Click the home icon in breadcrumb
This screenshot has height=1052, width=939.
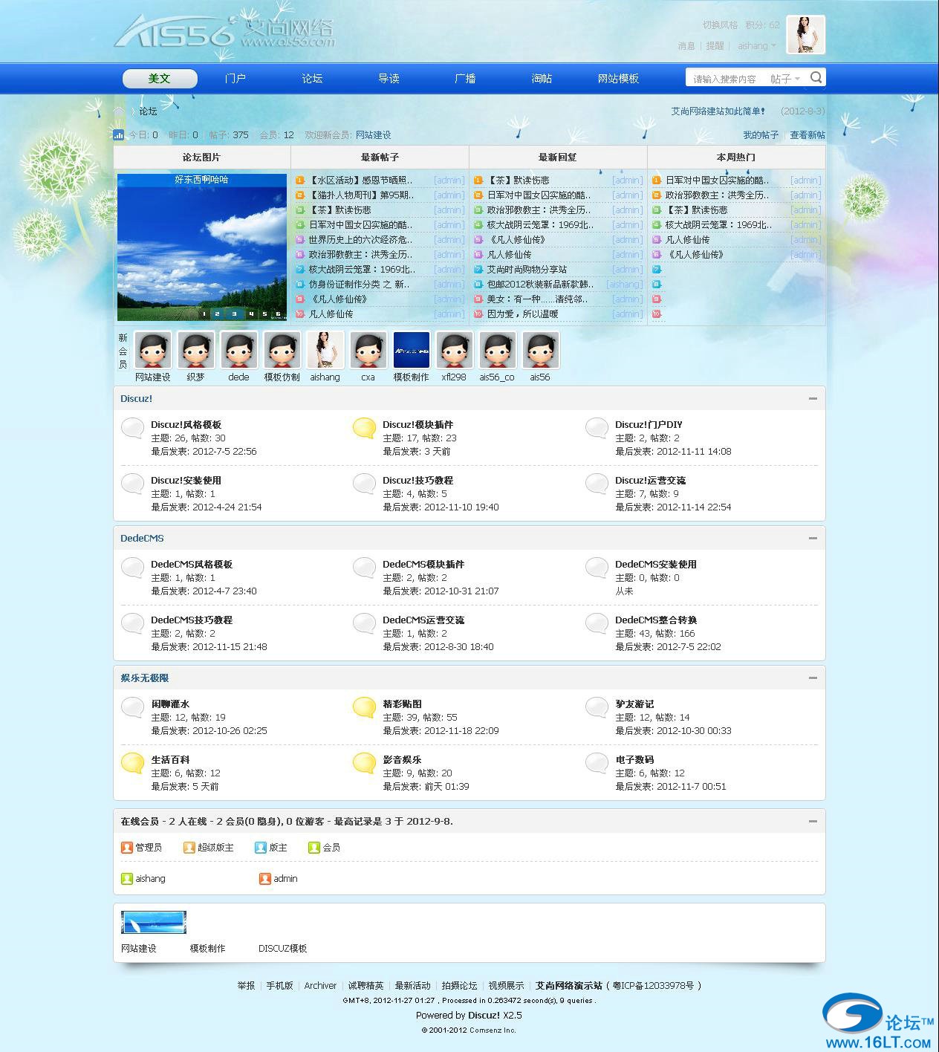119,111
